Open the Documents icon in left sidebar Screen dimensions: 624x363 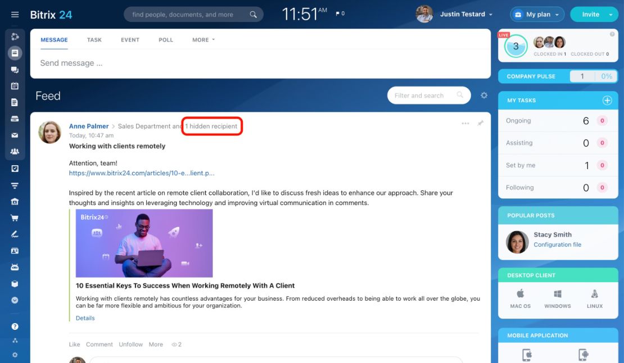[x=15, y=102]
